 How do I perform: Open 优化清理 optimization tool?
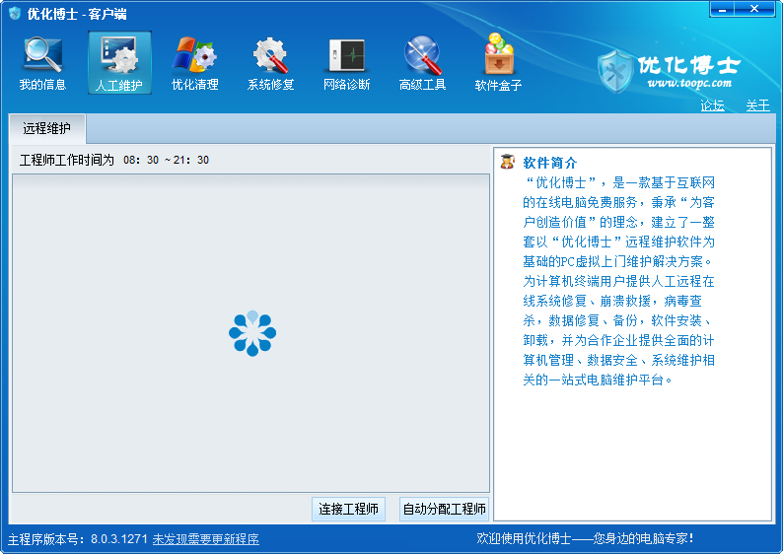tap(194, 63)
